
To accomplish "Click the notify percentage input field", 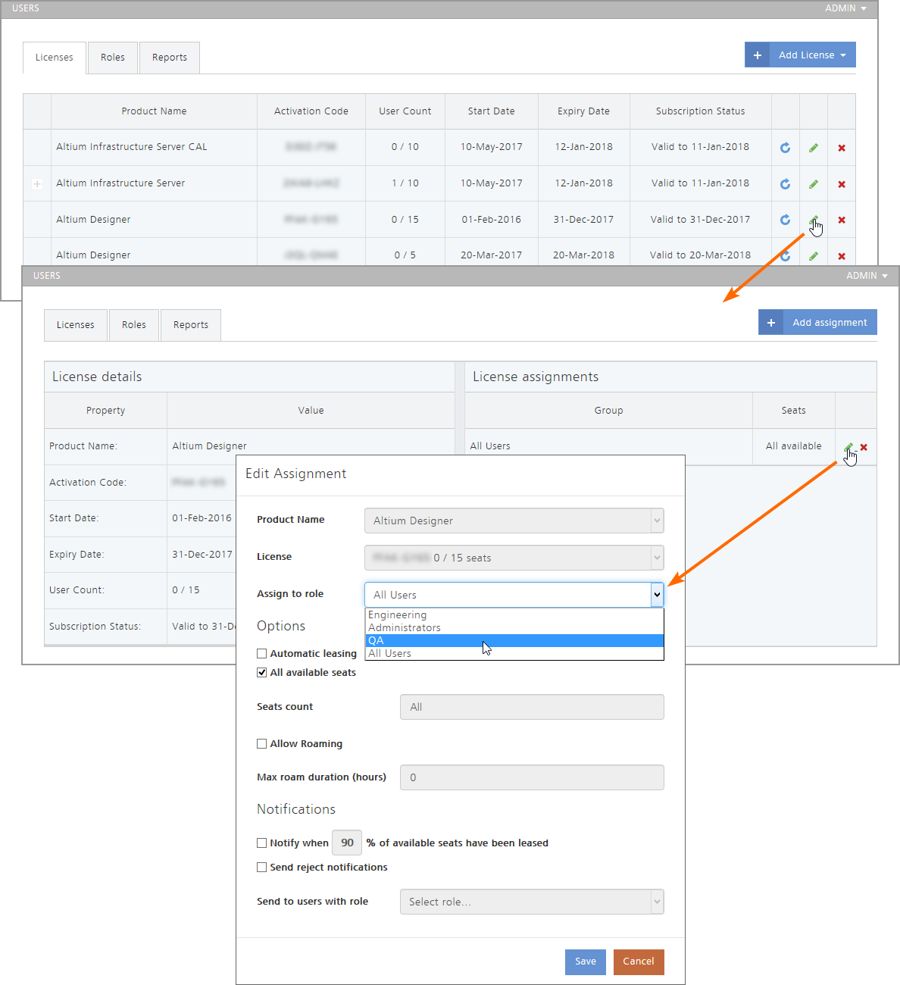I will 347,843.
